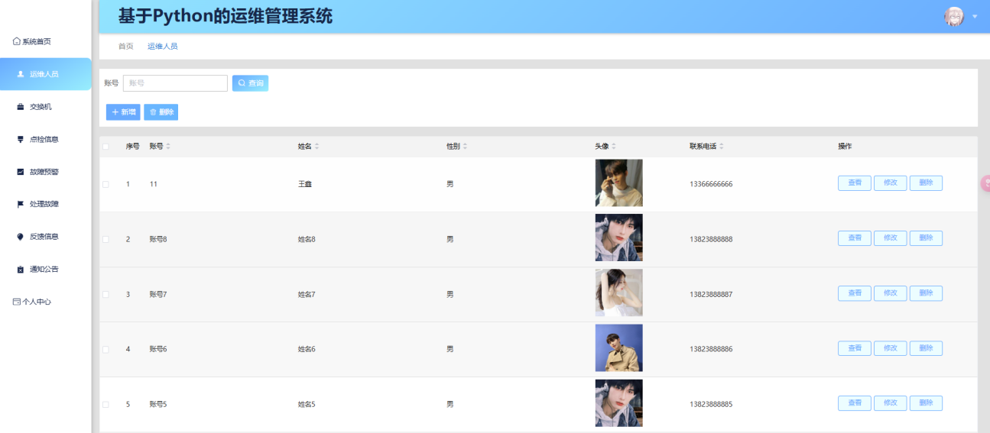The width and height of the screenshot is (990, 433).
Task: Click the 删除 batch delete button above table
Action: click(161, 112)
